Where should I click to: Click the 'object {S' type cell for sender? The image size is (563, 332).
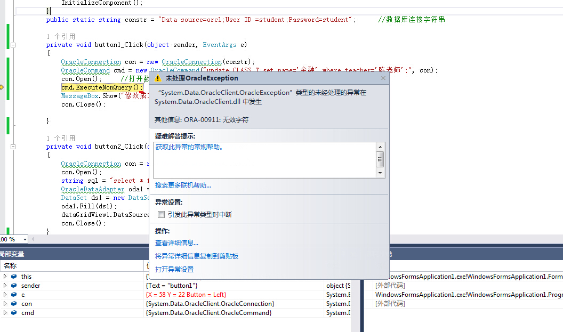[338, 286]
